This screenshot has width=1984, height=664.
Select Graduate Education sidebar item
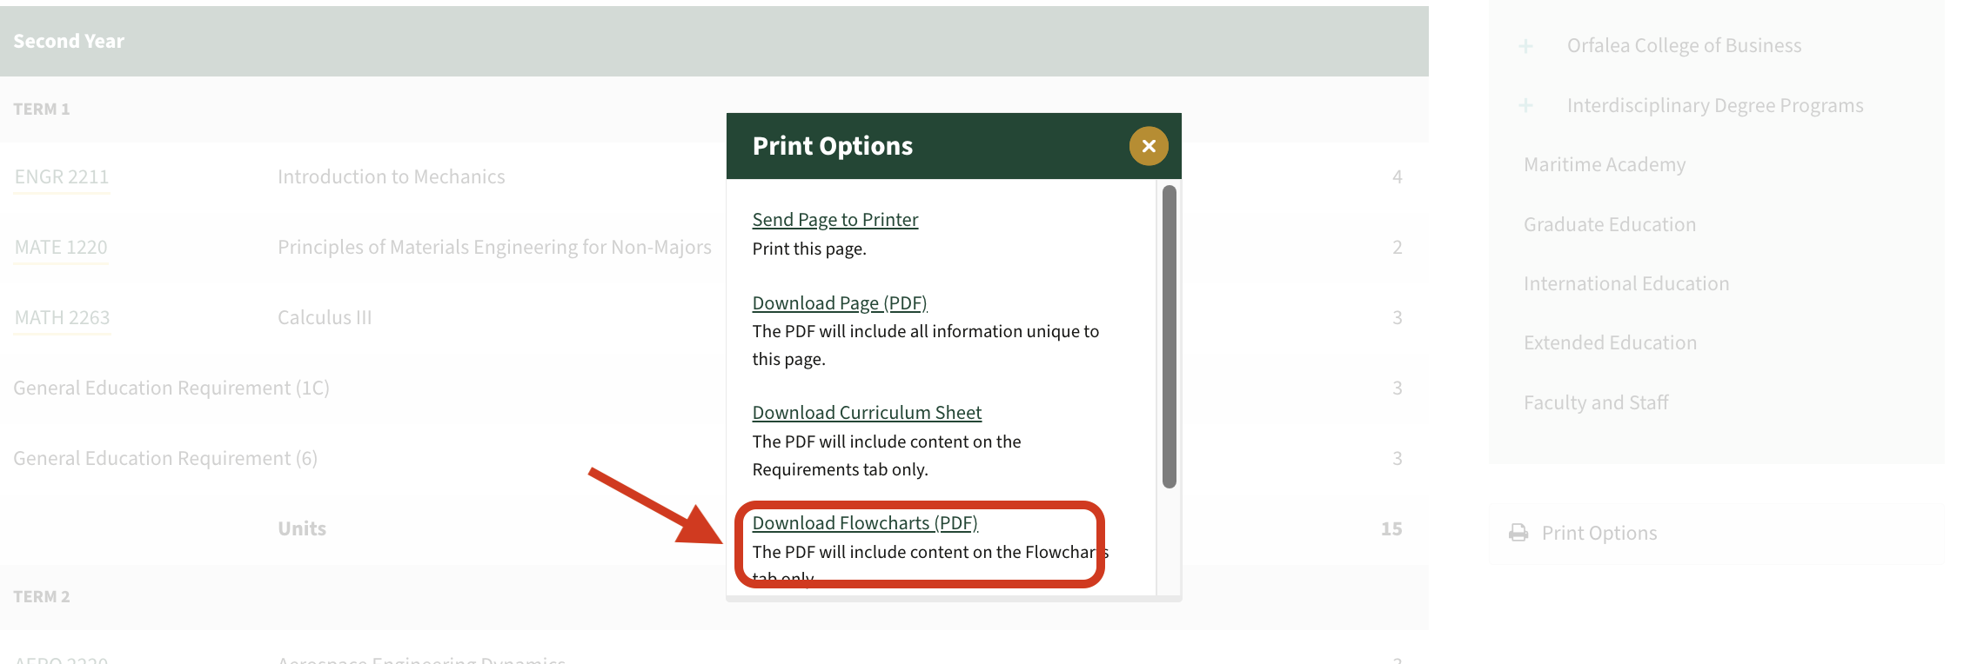(1609, 225)
